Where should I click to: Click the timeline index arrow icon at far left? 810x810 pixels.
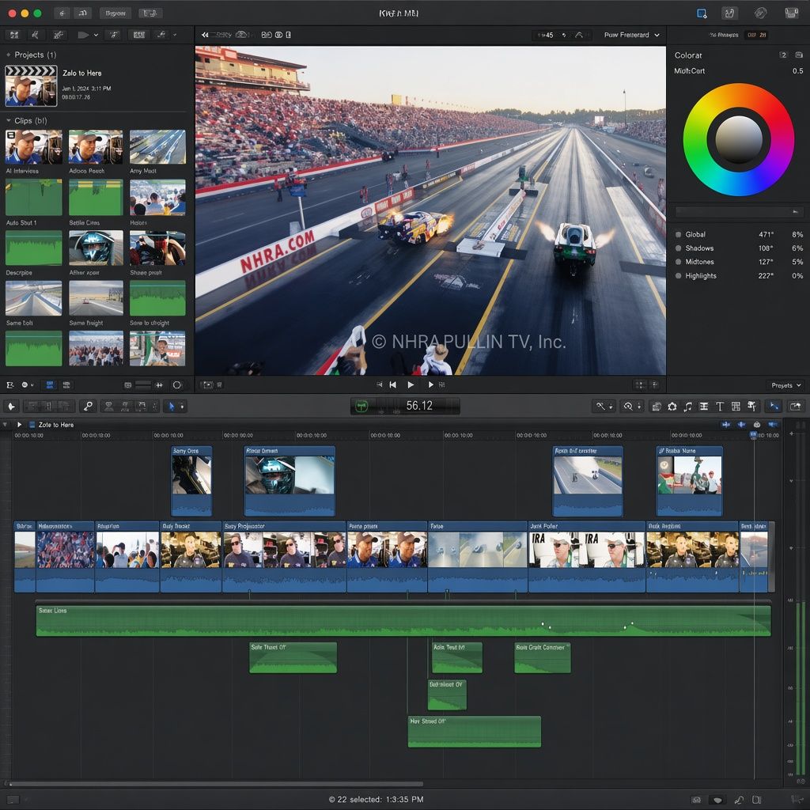pyautogui.click(x=11, y=406)
